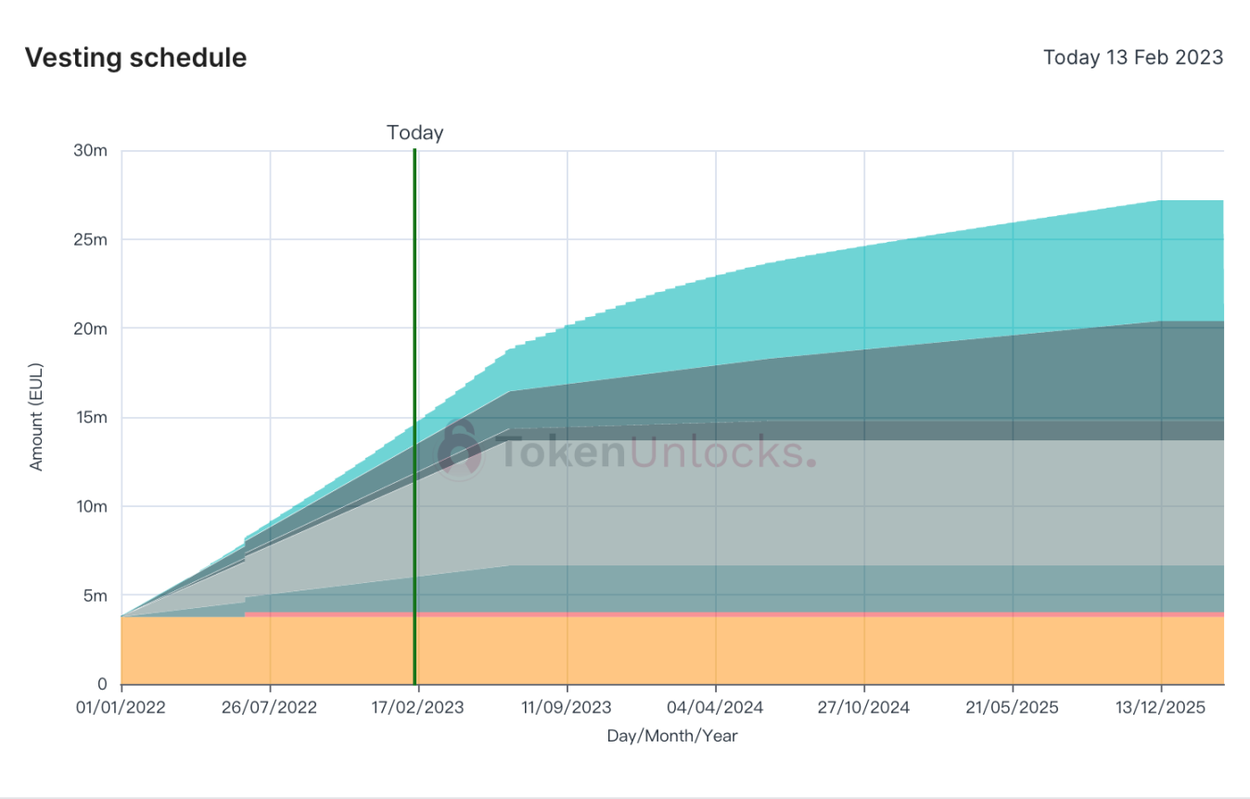Select the "Vesting schedule" heading
The width and height of the screenshot is (1250, 799).
135,57
